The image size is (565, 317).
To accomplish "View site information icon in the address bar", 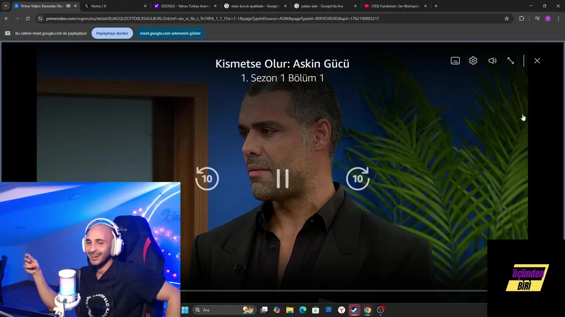I will (x=40, y=18).
